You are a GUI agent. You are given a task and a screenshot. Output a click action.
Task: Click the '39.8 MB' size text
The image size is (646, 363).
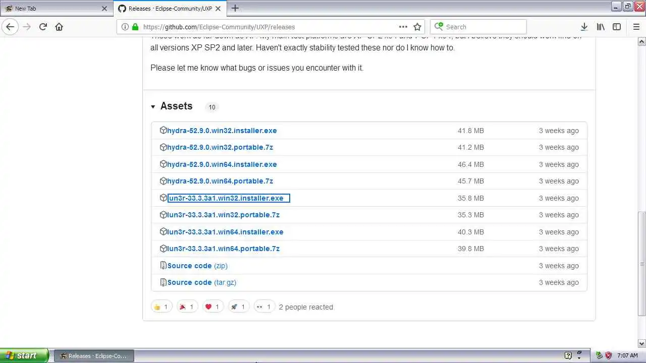471,249
